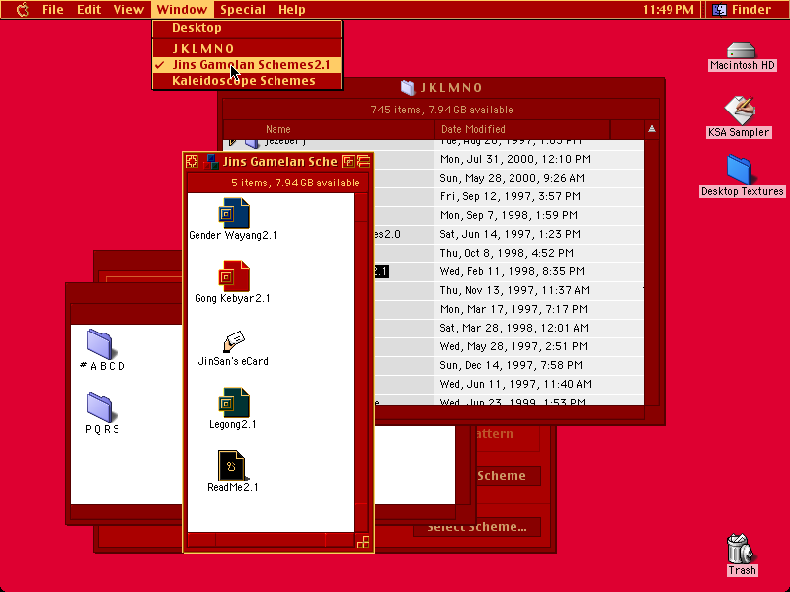Open the Help menu
Screen dimensions: 790x592
coord(291,9)
